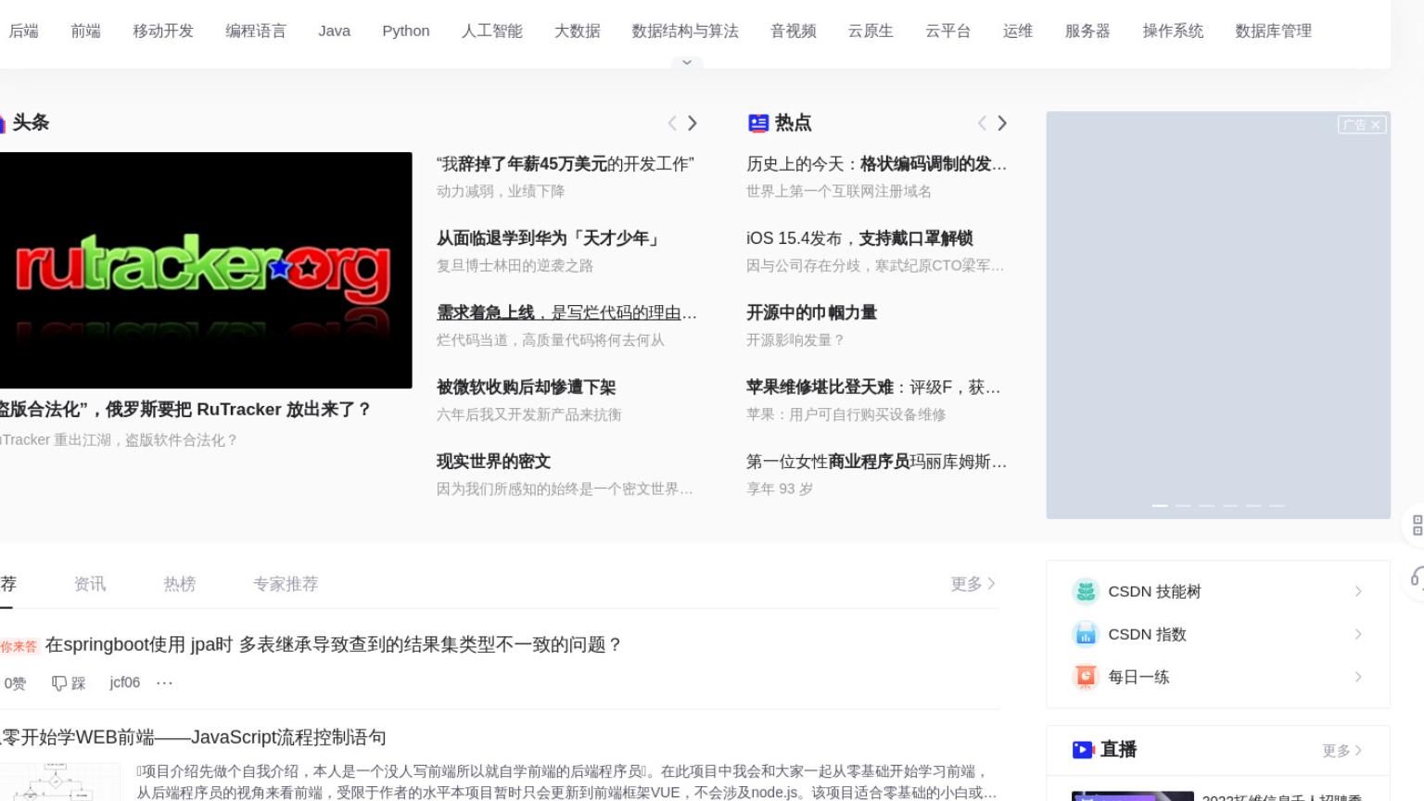Switch to the 热榜 tab

[x=180, y=583]
